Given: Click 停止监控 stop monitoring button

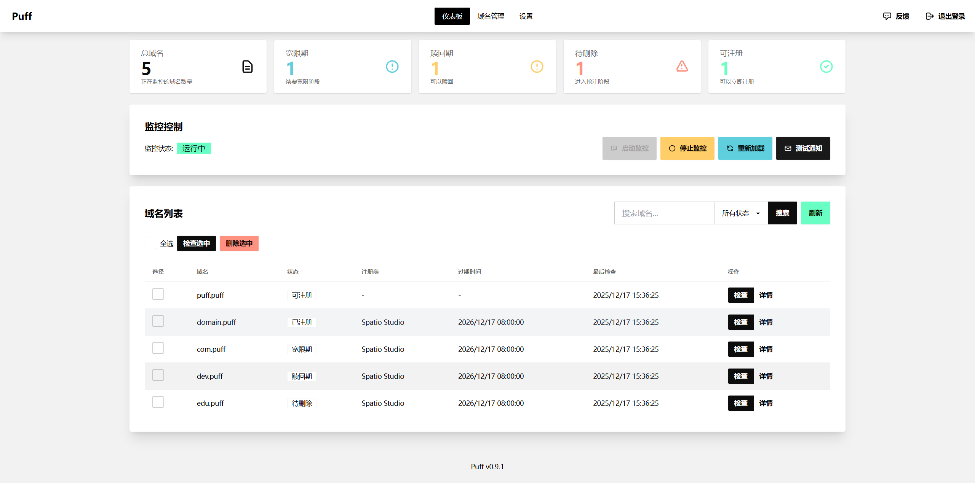Looking at the screenshot, I should pyautogui.click(x=687, y=148).
